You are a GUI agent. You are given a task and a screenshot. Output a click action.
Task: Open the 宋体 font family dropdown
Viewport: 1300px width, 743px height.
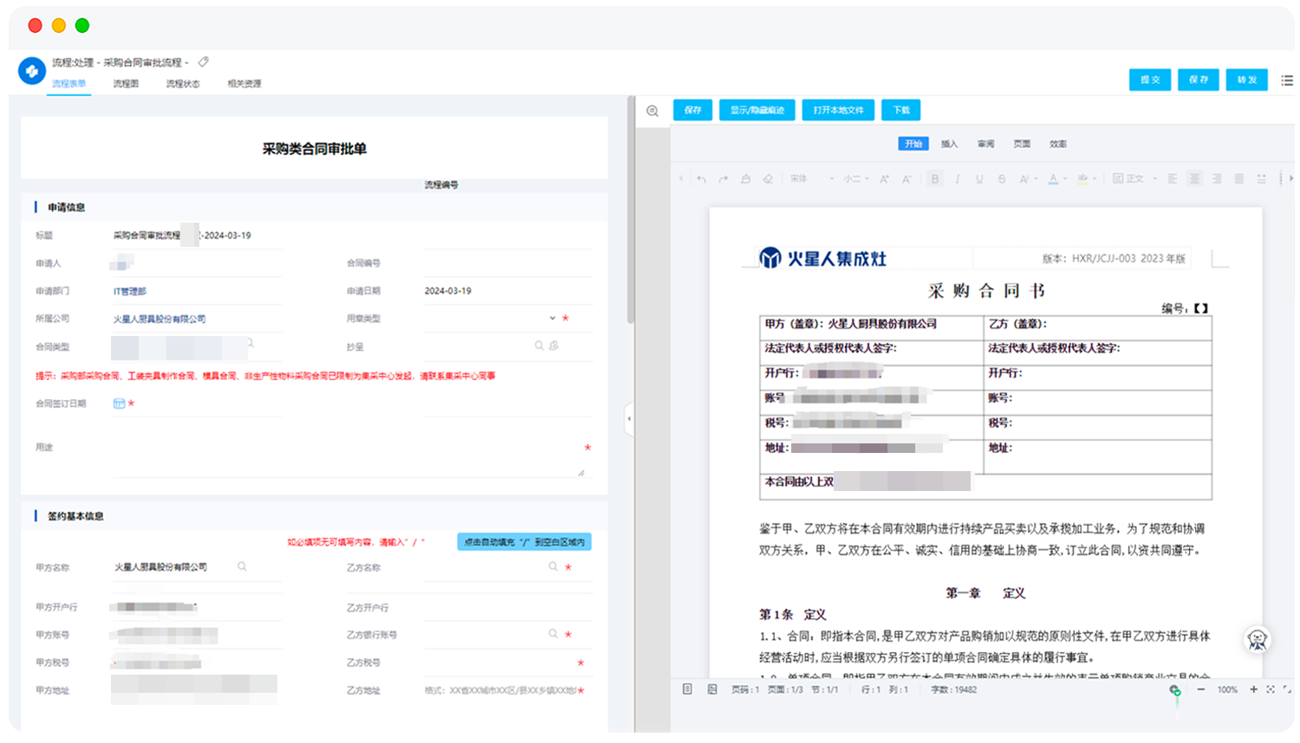812,179
